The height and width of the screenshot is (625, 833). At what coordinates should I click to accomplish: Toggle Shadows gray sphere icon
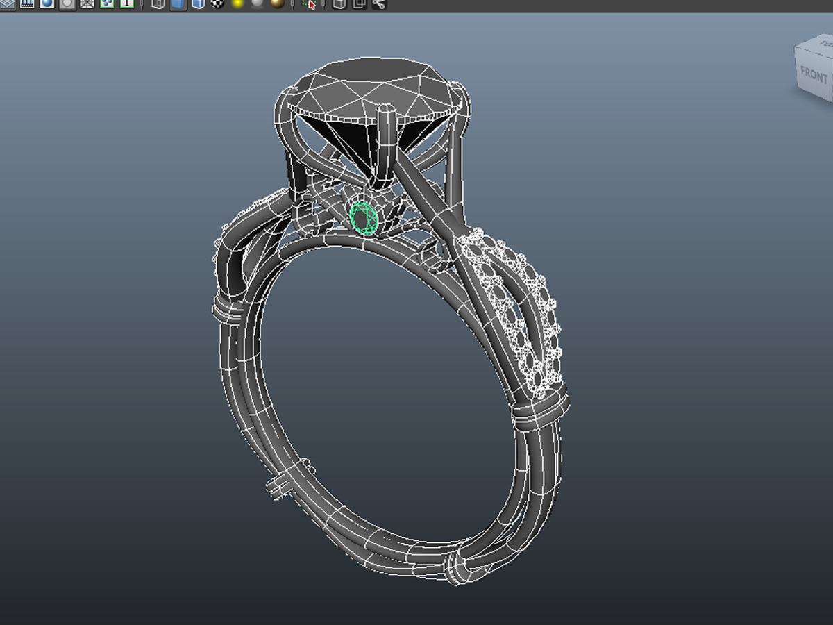point(258,3)
